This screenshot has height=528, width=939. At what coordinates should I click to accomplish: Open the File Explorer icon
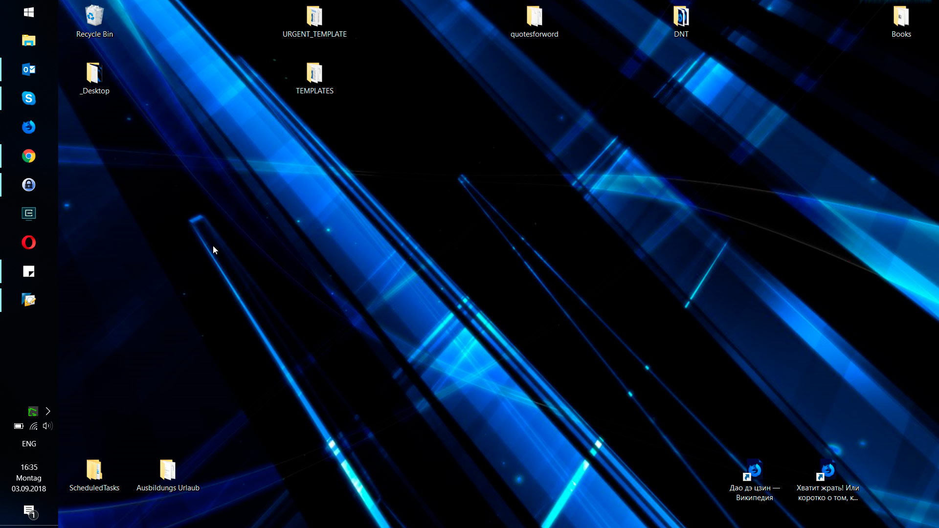point(29,41)
